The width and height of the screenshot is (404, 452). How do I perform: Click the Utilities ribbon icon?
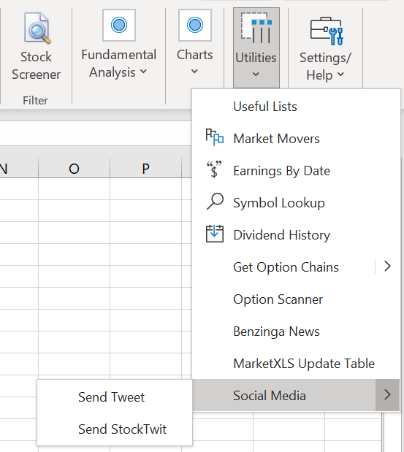pos(256,28)
